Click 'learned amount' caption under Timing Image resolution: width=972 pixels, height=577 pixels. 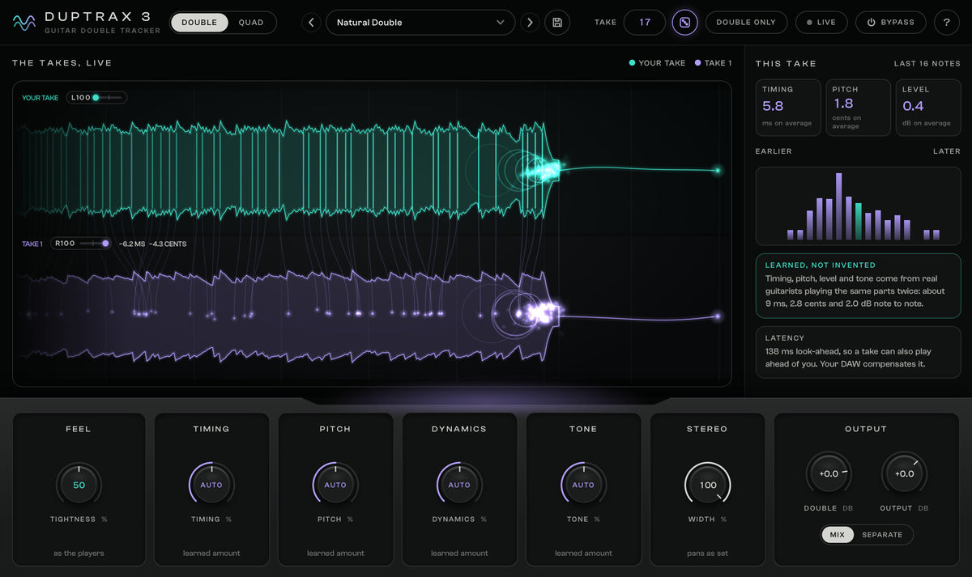[x=211, y=554]
